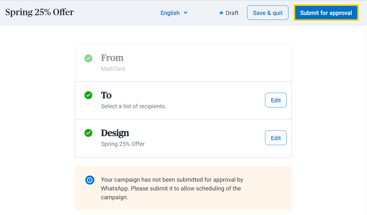Edit the To recipients section
Image resolution: width=367 pixels, height=215 pixels.
pyautogui.click(x=276, y=100)
